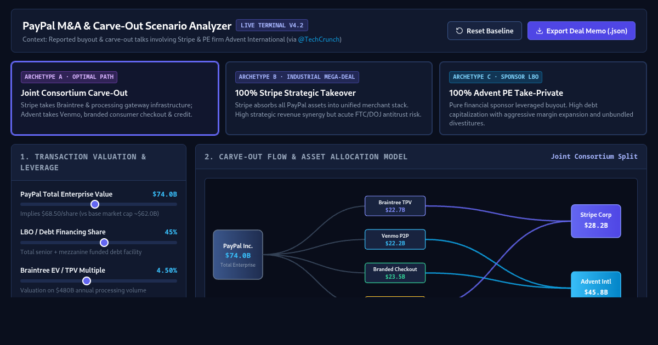This screenshot has width=658, height=345.
Task: Select the 100% Advent PE Take-Private card
Action: pos(543,98)
